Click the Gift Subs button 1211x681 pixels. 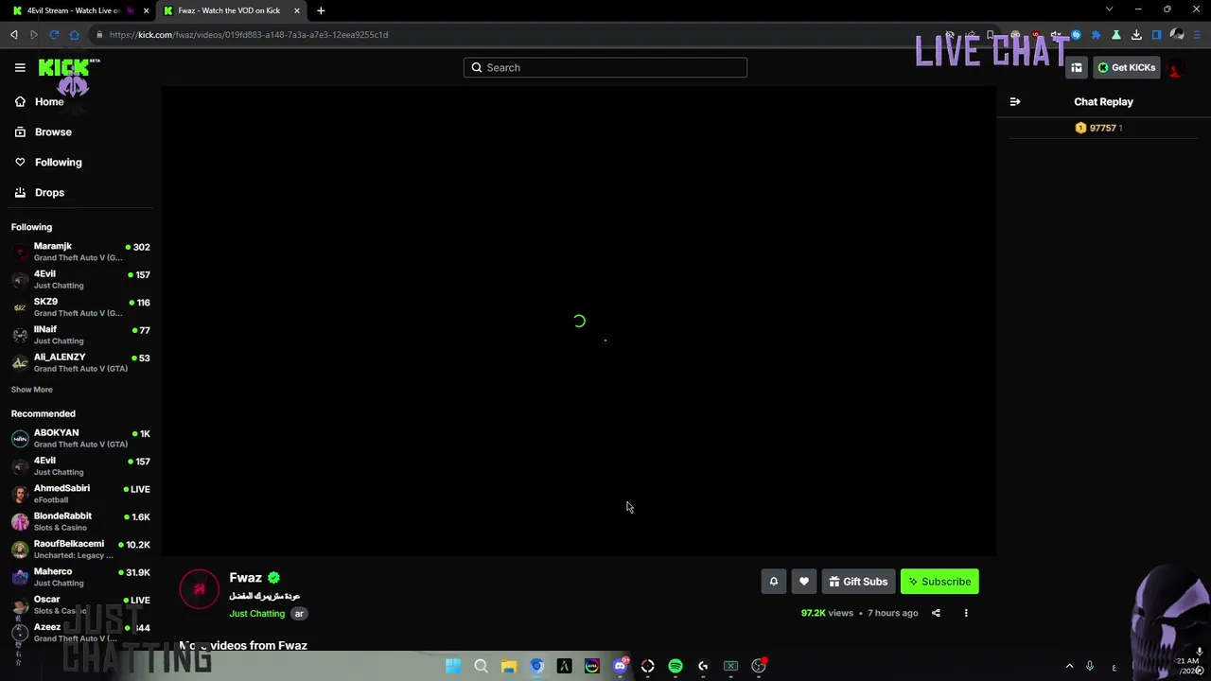point(858,582)
